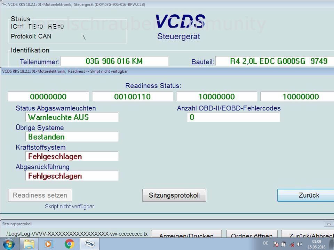Click the Kraftstoffsystem label

click(x=41, y=147)
